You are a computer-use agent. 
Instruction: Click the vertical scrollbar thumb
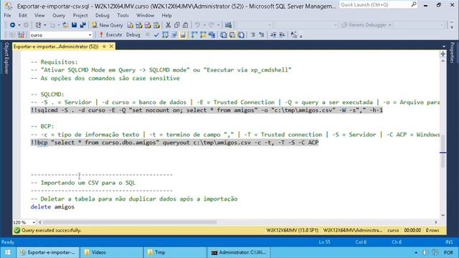pos(443,152)
